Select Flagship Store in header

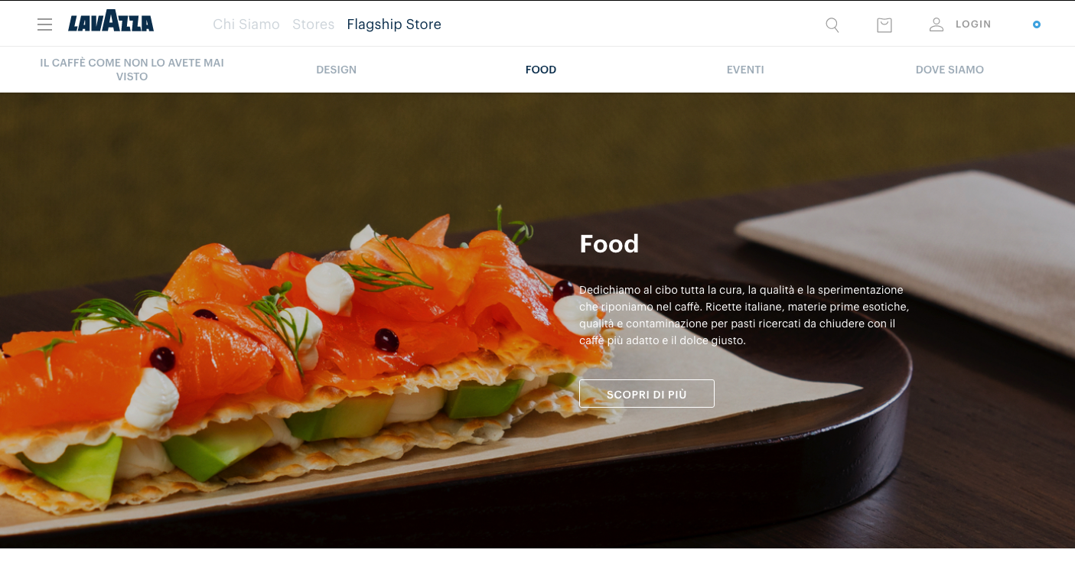click(394, 24)
